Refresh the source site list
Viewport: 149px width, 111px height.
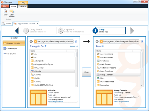pos(76,41)
